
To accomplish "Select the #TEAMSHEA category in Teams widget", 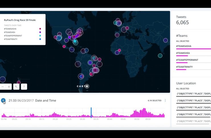I will (194, 54).
